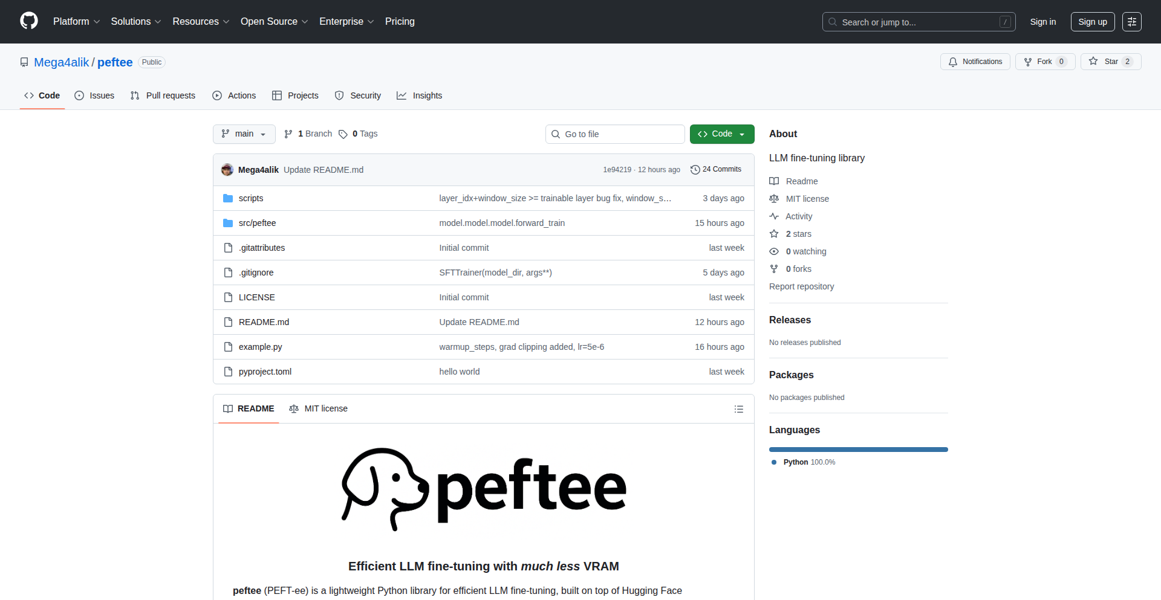Open the Update README.md latest commit message
The width and height of the screenshot is (1161, 600).
[324, 170]
